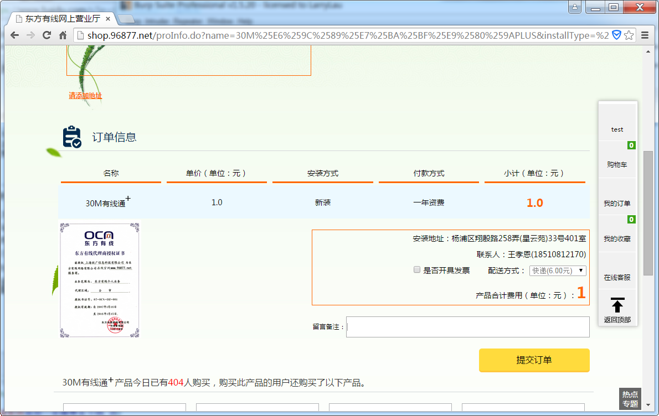This screenshot has height=416, width=659.
Task: Click the vertical scrollbar thumb
Action: pyautogui.click(x=648, y=213)
